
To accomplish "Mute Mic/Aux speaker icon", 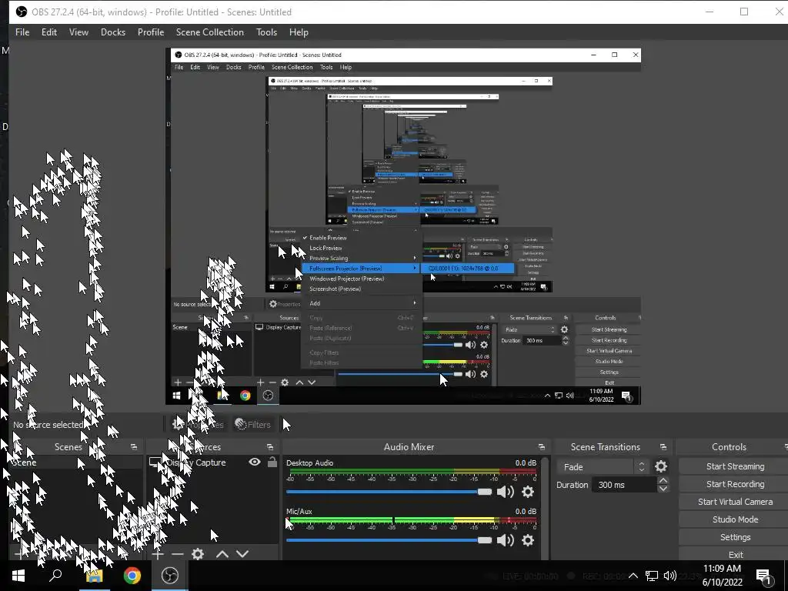I will pyautogui.click(x=505, y=540).
